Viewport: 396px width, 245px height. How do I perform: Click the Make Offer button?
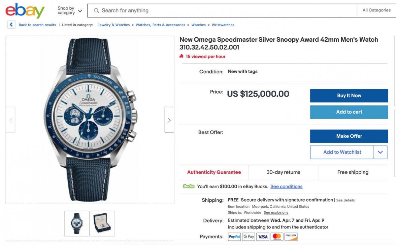[349, 136]
